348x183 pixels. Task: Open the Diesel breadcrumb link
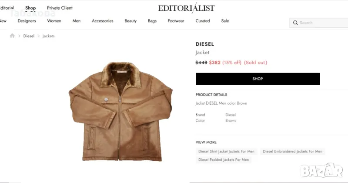(x=29, y=36)
